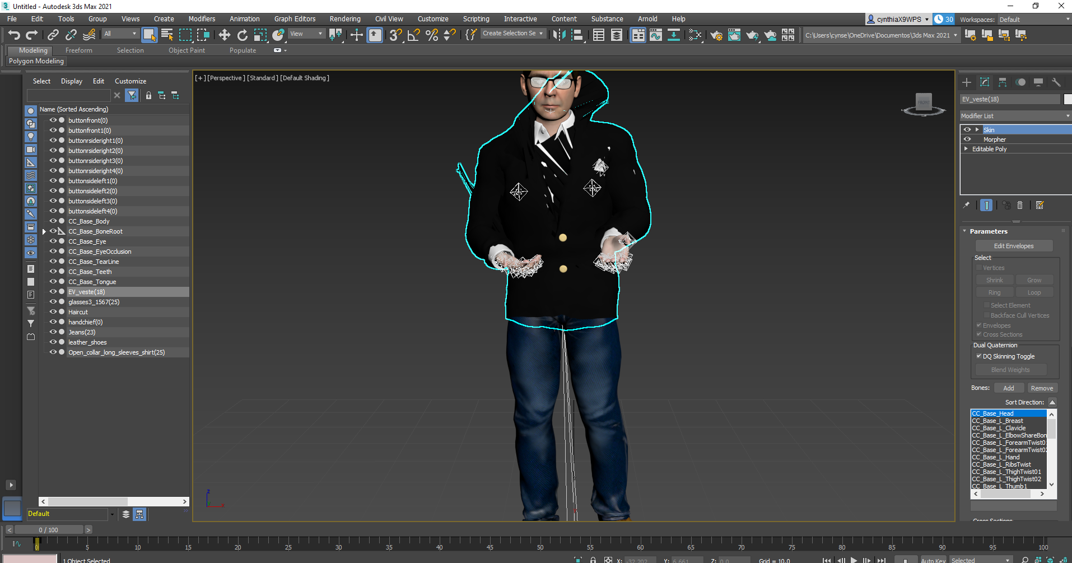This screenshot has width=1072, height=563.
Task: Open the Rendering menu
Action: point(345,19)
